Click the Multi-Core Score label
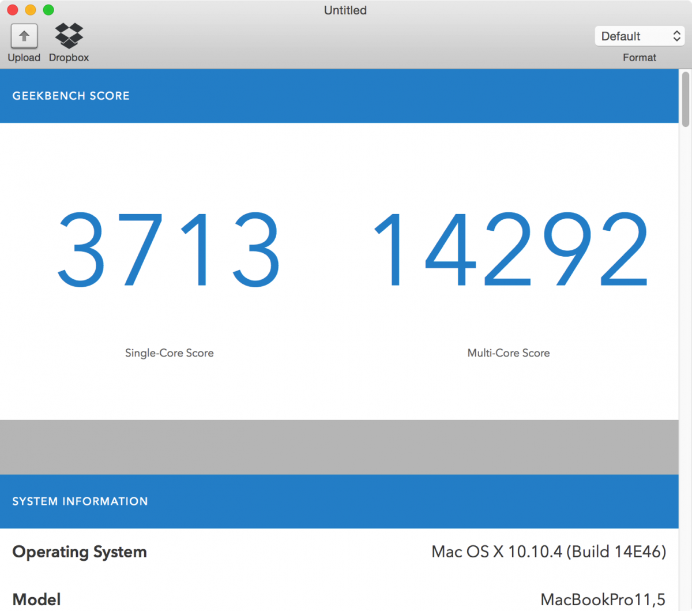Viewport: 692px width, 611px height. tap(508, 353)
